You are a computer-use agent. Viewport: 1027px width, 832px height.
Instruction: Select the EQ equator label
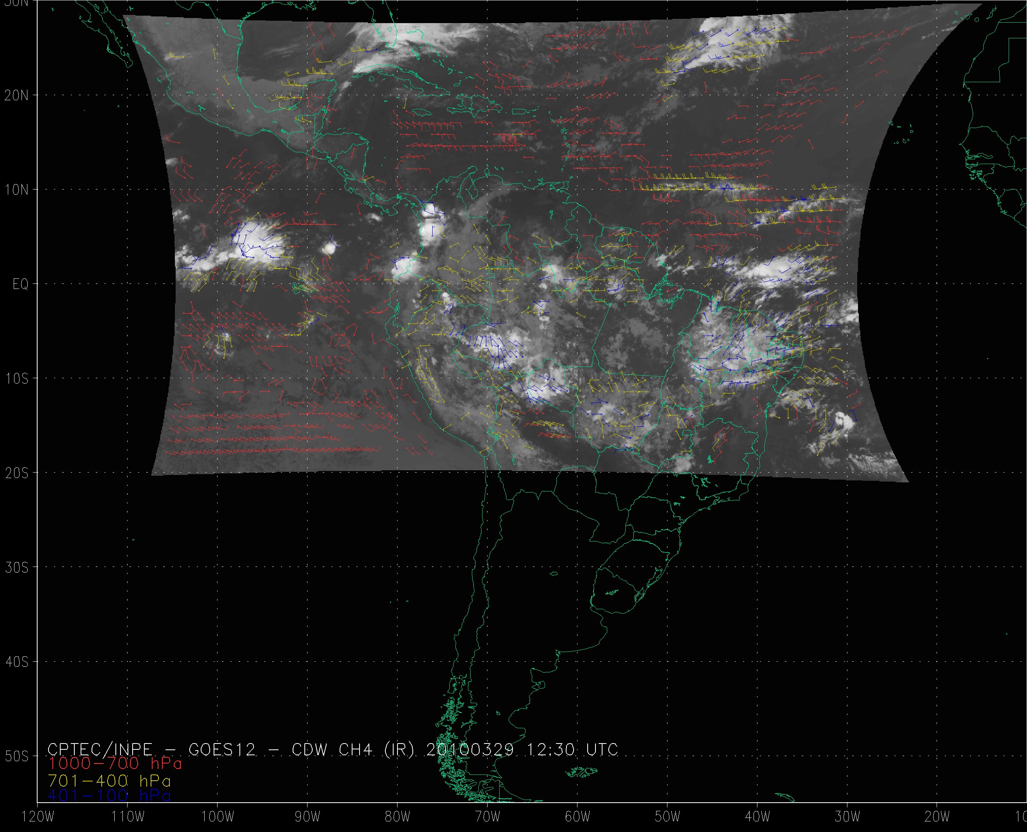(x=20, y=284)
